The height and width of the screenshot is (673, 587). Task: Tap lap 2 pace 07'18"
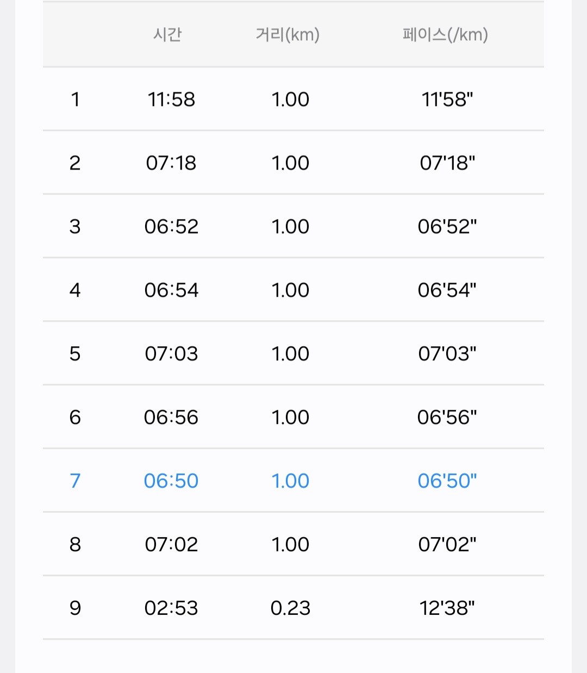[447, 163]
